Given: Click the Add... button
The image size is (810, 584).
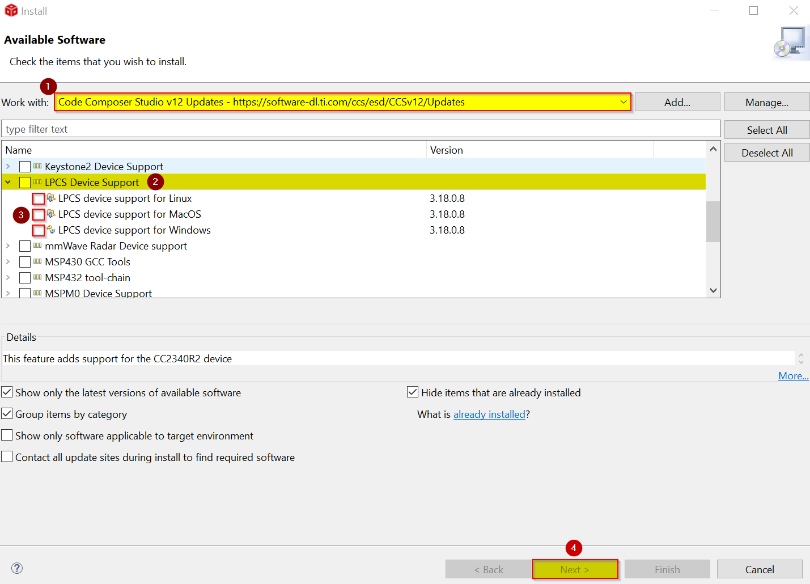Looking at the screenshot, I should [x=677, y=102].
